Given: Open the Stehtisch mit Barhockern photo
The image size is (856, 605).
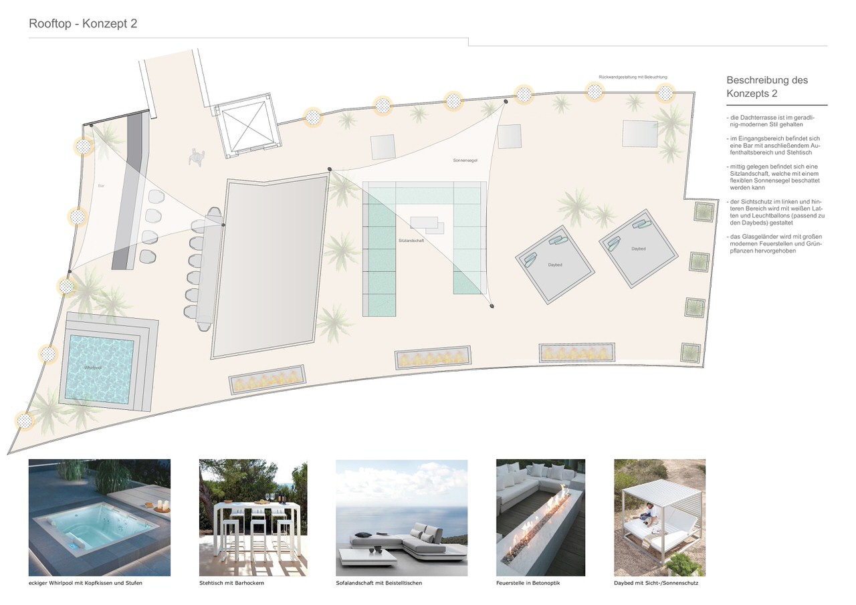Looking at the screenshot, I should (253, 517).
